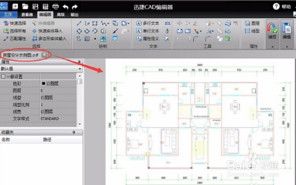
Task: Open the polyline tool dropdown arrow
Action: 108,24
